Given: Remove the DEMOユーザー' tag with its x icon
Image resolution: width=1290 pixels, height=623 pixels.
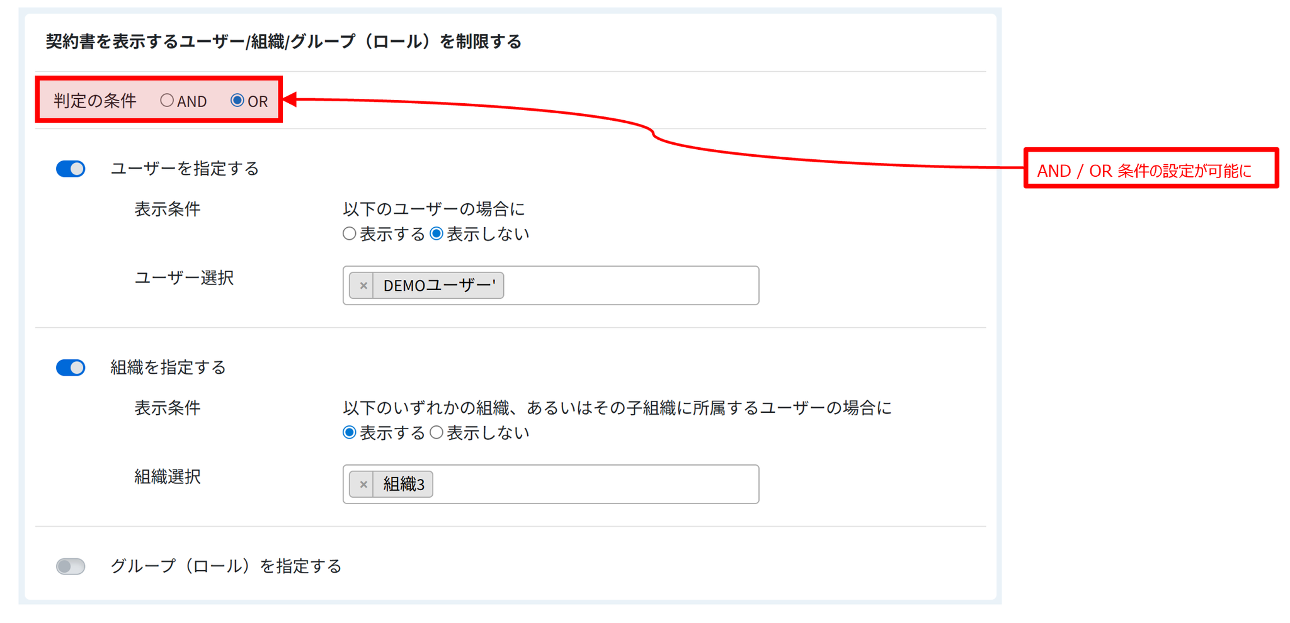Looking at the screenshot, I should click(x=363, y=286).
